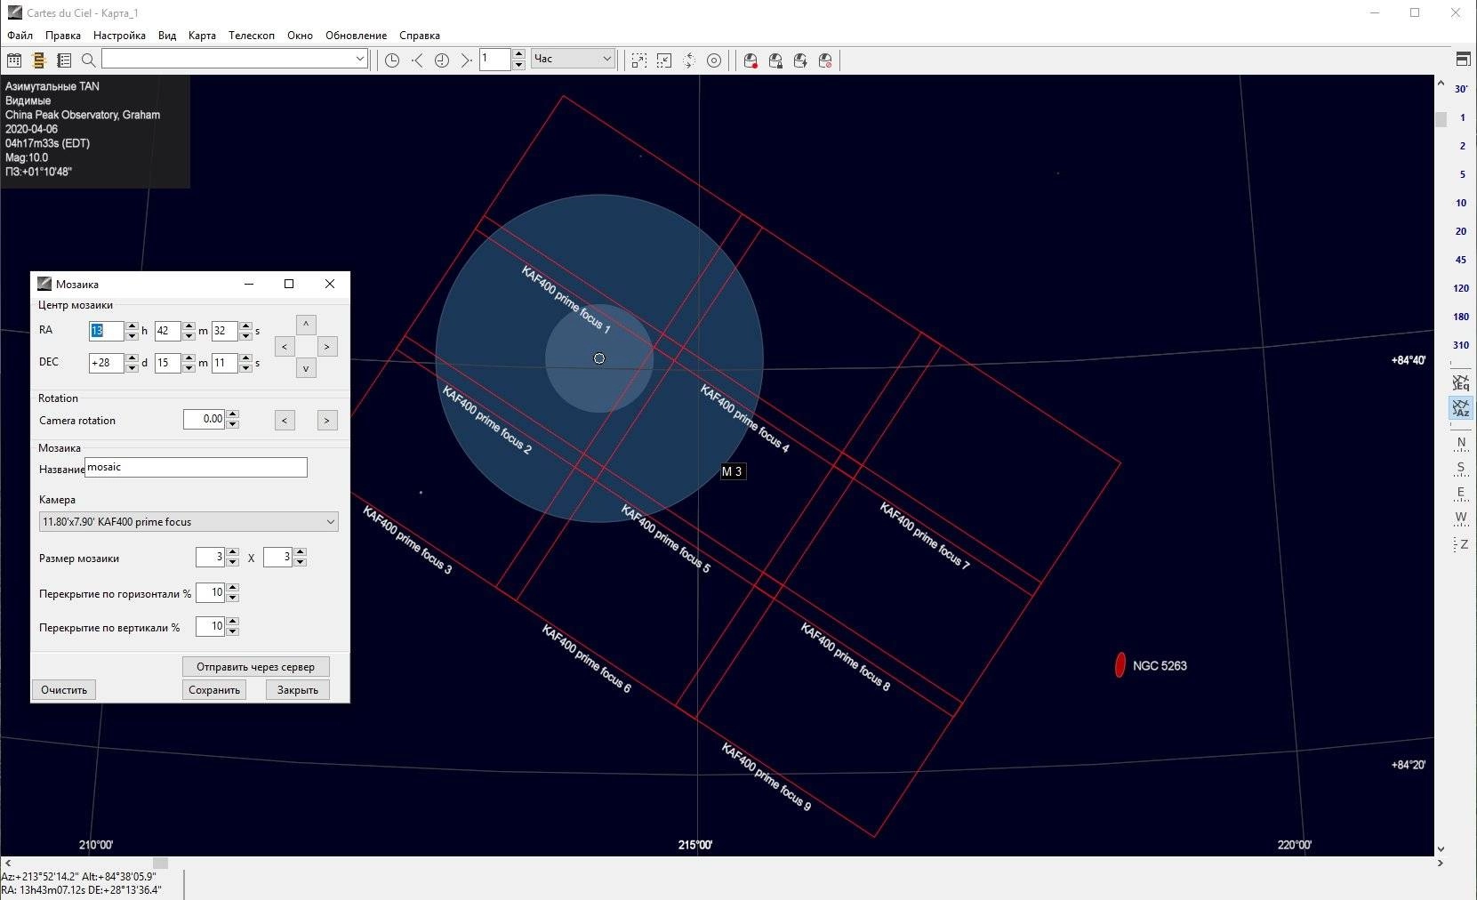
Task: Switch to equatorial coordinates Eq icon
Action: click(x=1461, y=382)
